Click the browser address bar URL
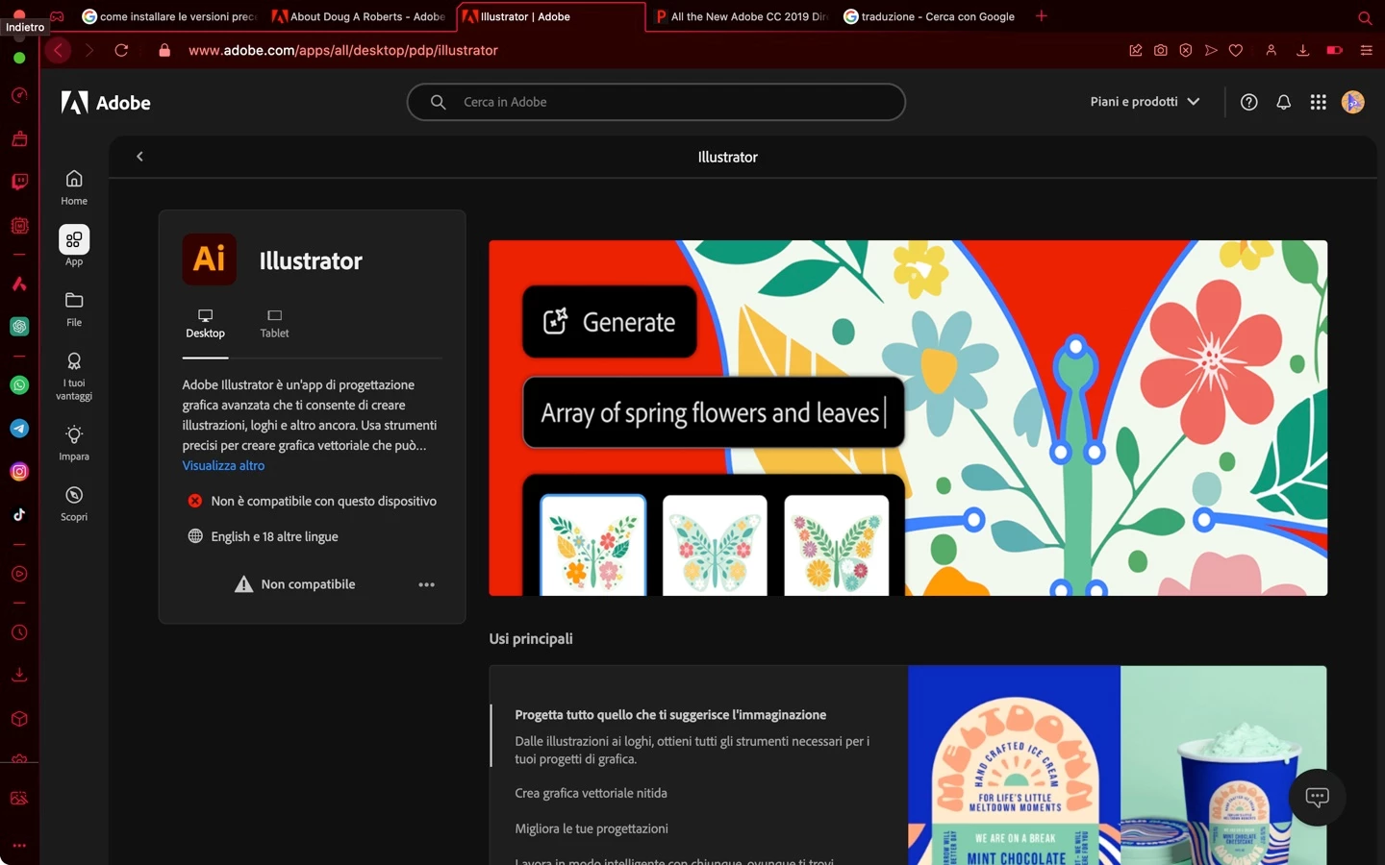Screen dimensions: 1385x865 click(343, 50)
